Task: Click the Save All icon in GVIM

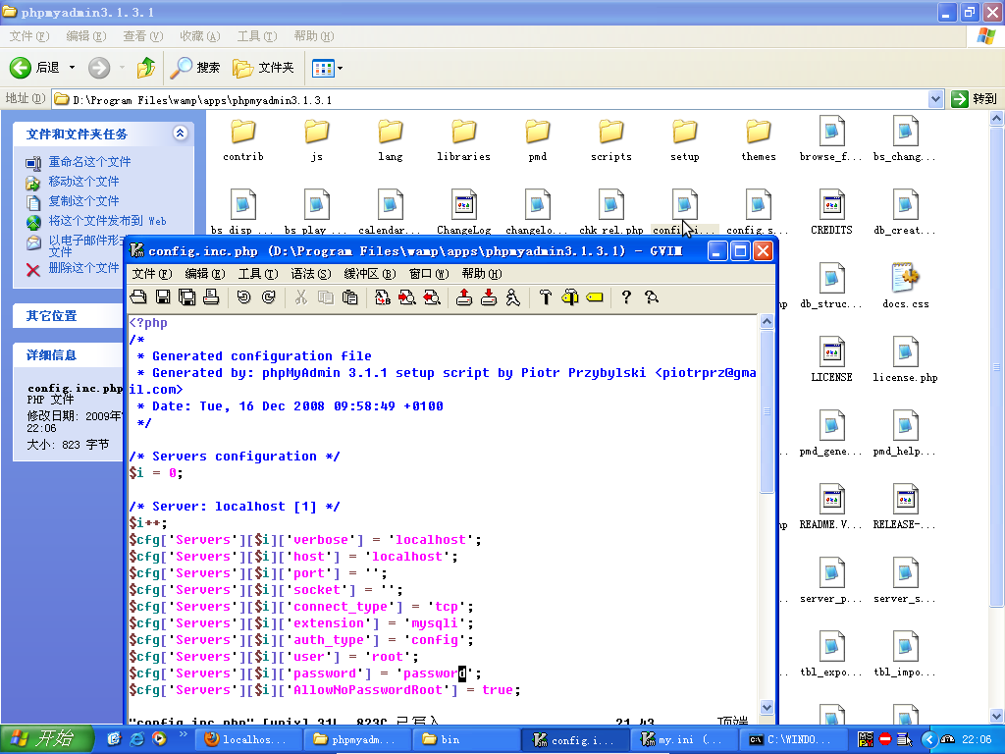Action: pos(187,296)
